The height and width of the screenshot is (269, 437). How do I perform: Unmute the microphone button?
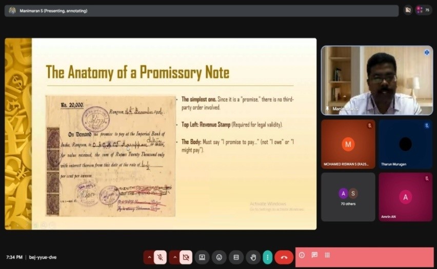coord(160,257)
